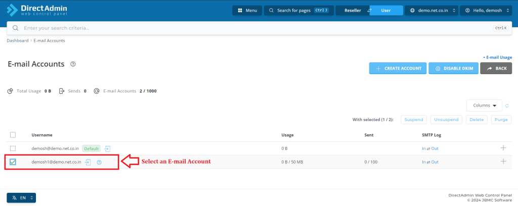
Task: Click the Sends arrow icon
Action: click(x=61, y=91)
